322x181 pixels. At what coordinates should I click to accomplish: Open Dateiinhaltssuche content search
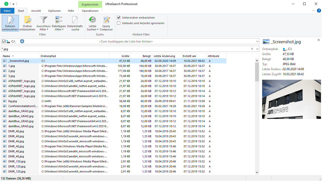click(75, 23)
